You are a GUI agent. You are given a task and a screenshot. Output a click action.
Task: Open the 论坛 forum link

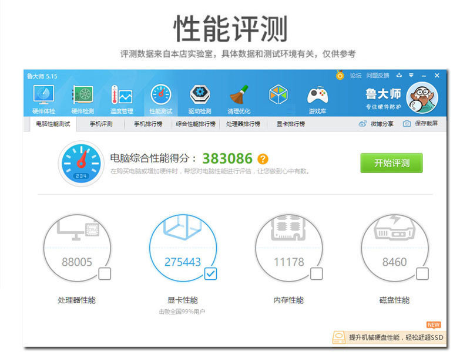coord(355,76)
